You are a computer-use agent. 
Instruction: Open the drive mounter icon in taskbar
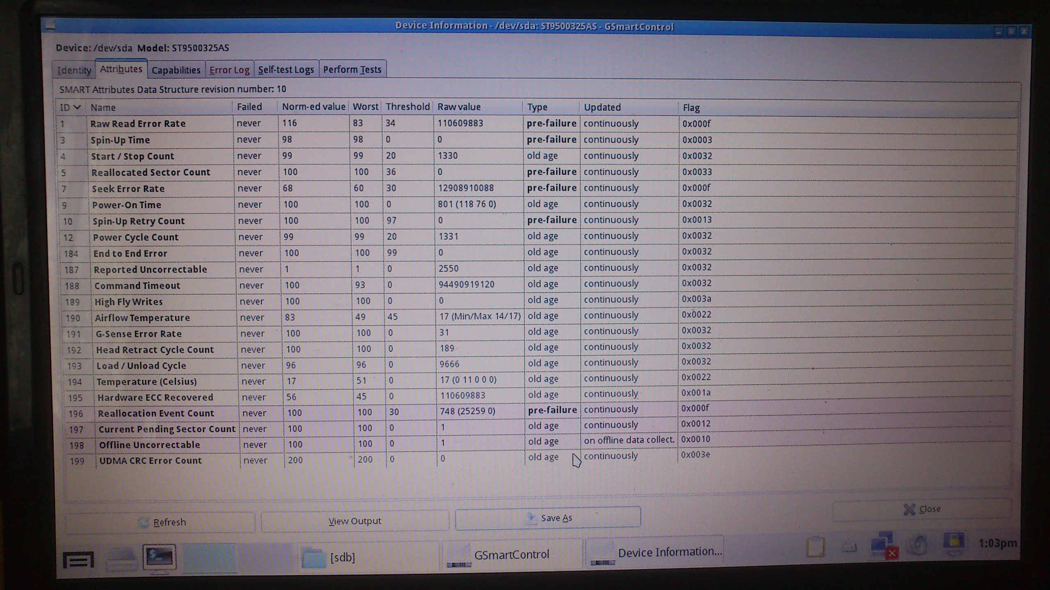[121, 559]
